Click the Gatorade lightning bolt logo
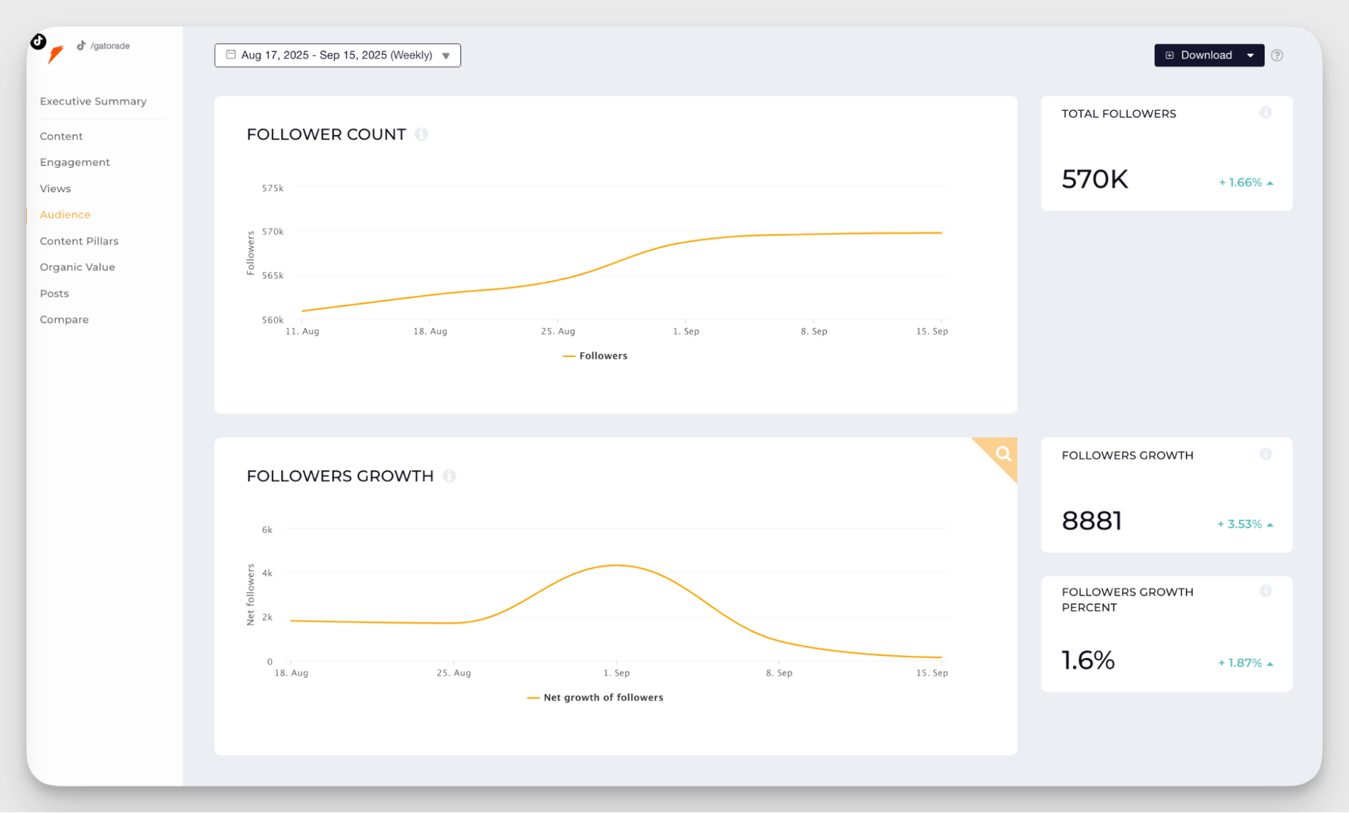Screen dimensions: 1349x813 pos(56,55)
